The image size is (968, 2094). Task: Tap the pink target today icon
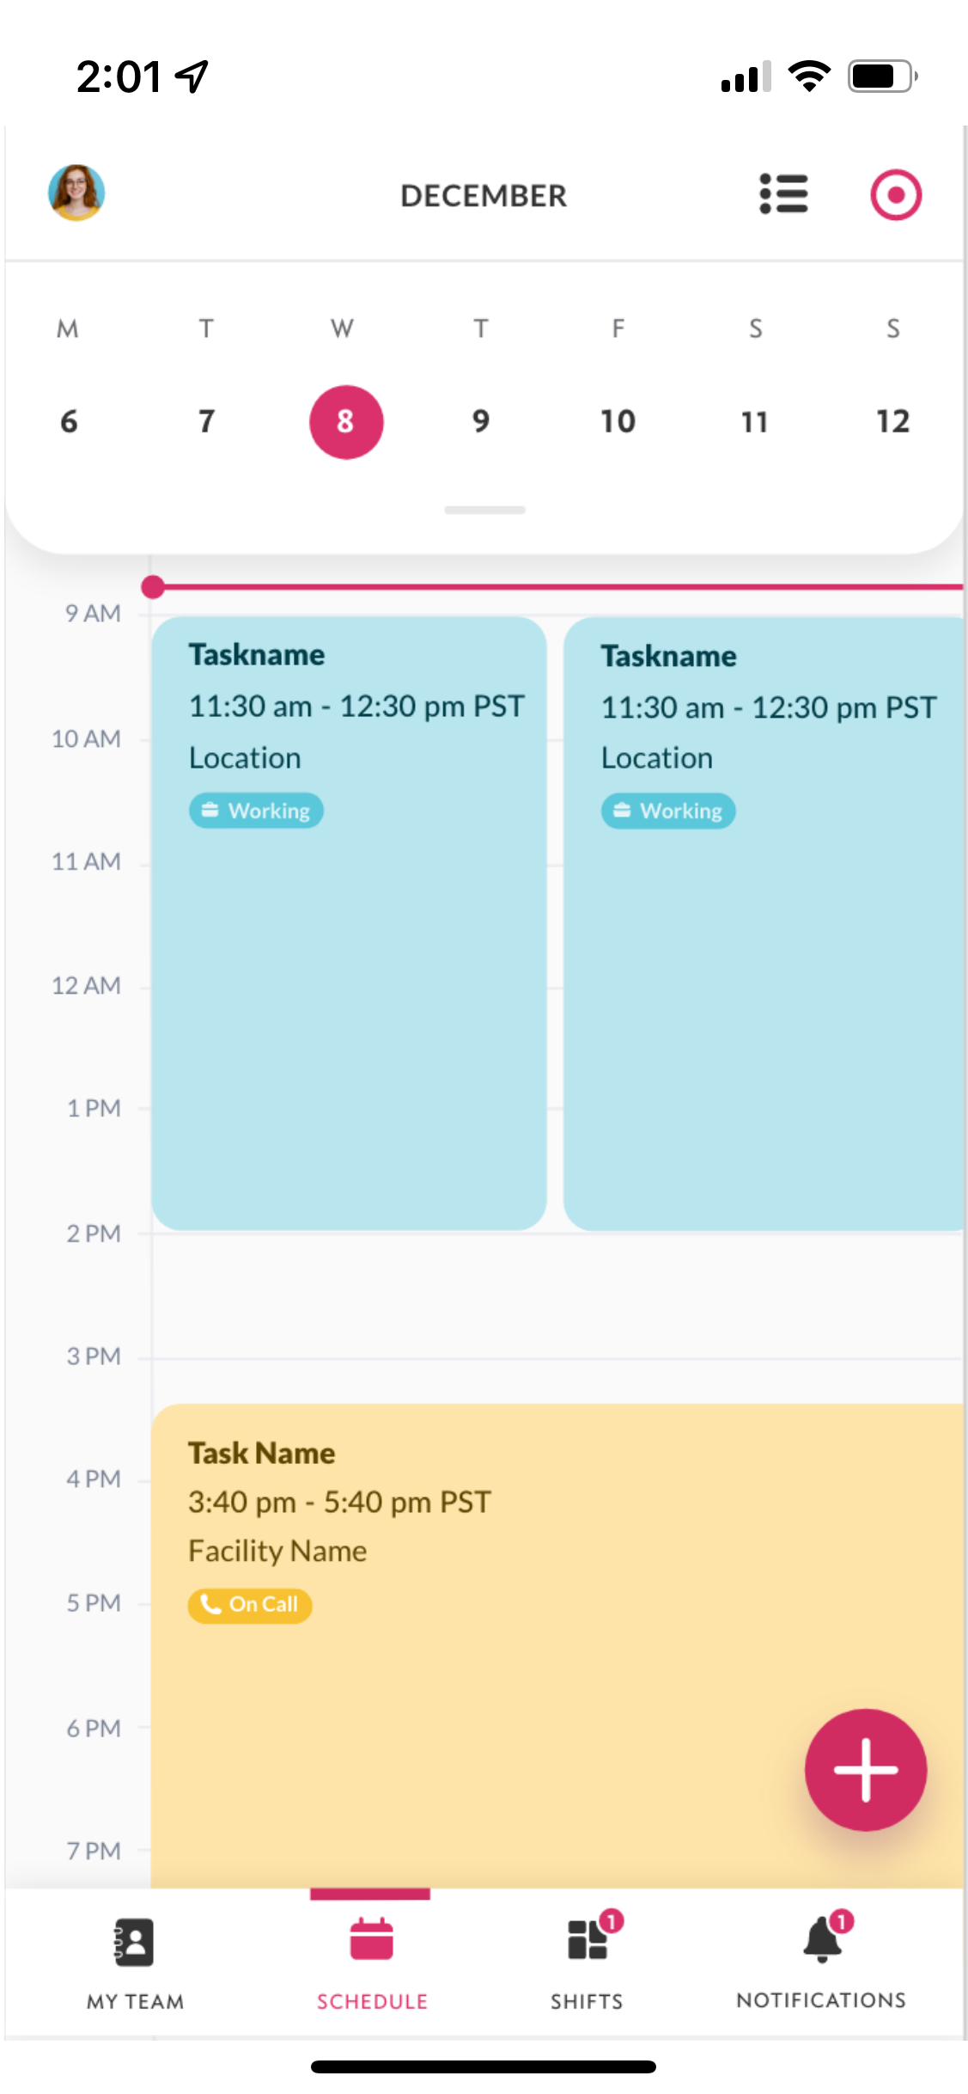[x=896, y=195]
